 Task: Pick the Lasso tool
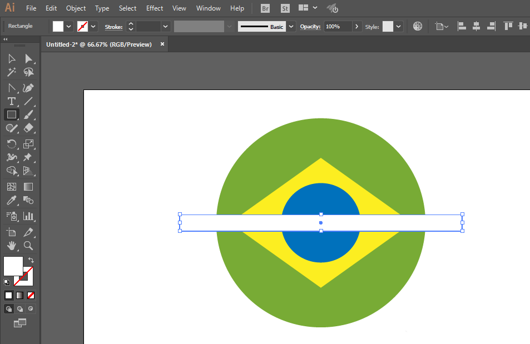(28, 72)
